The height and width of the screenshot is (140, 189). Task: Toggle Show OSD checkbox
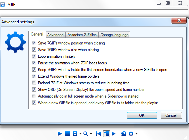pos(34,90)
